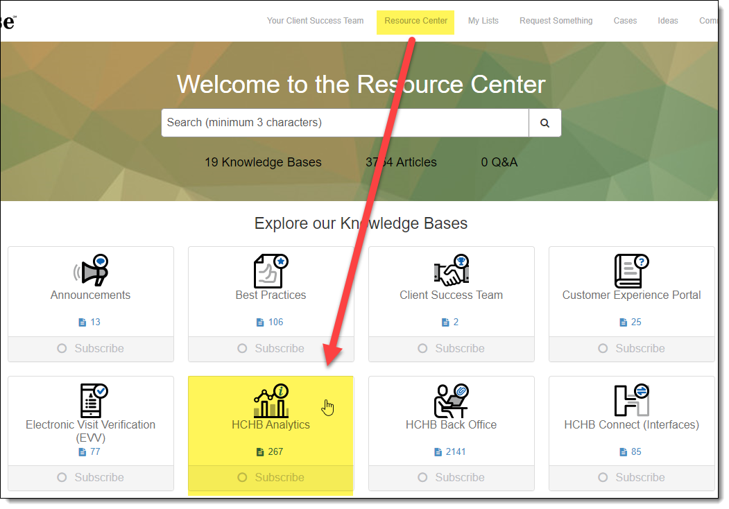Subscribe to the HCHB Back Office knowledge base
Viewport: 729px width, 509px height.
(x=452, y=478)
